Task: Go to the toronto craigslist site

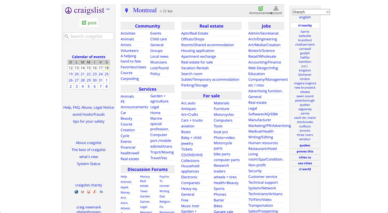Action: [x=305, y=131]
